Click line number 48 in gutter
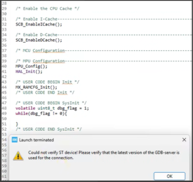 click(4, 108)
